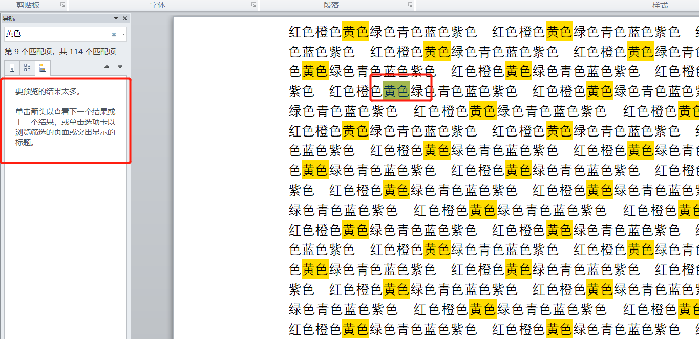This screenshot has width=699, height=339.
Task: Switch to the page thumbnails browse tab
Action: pyautogui.click(x=27, y=67)
